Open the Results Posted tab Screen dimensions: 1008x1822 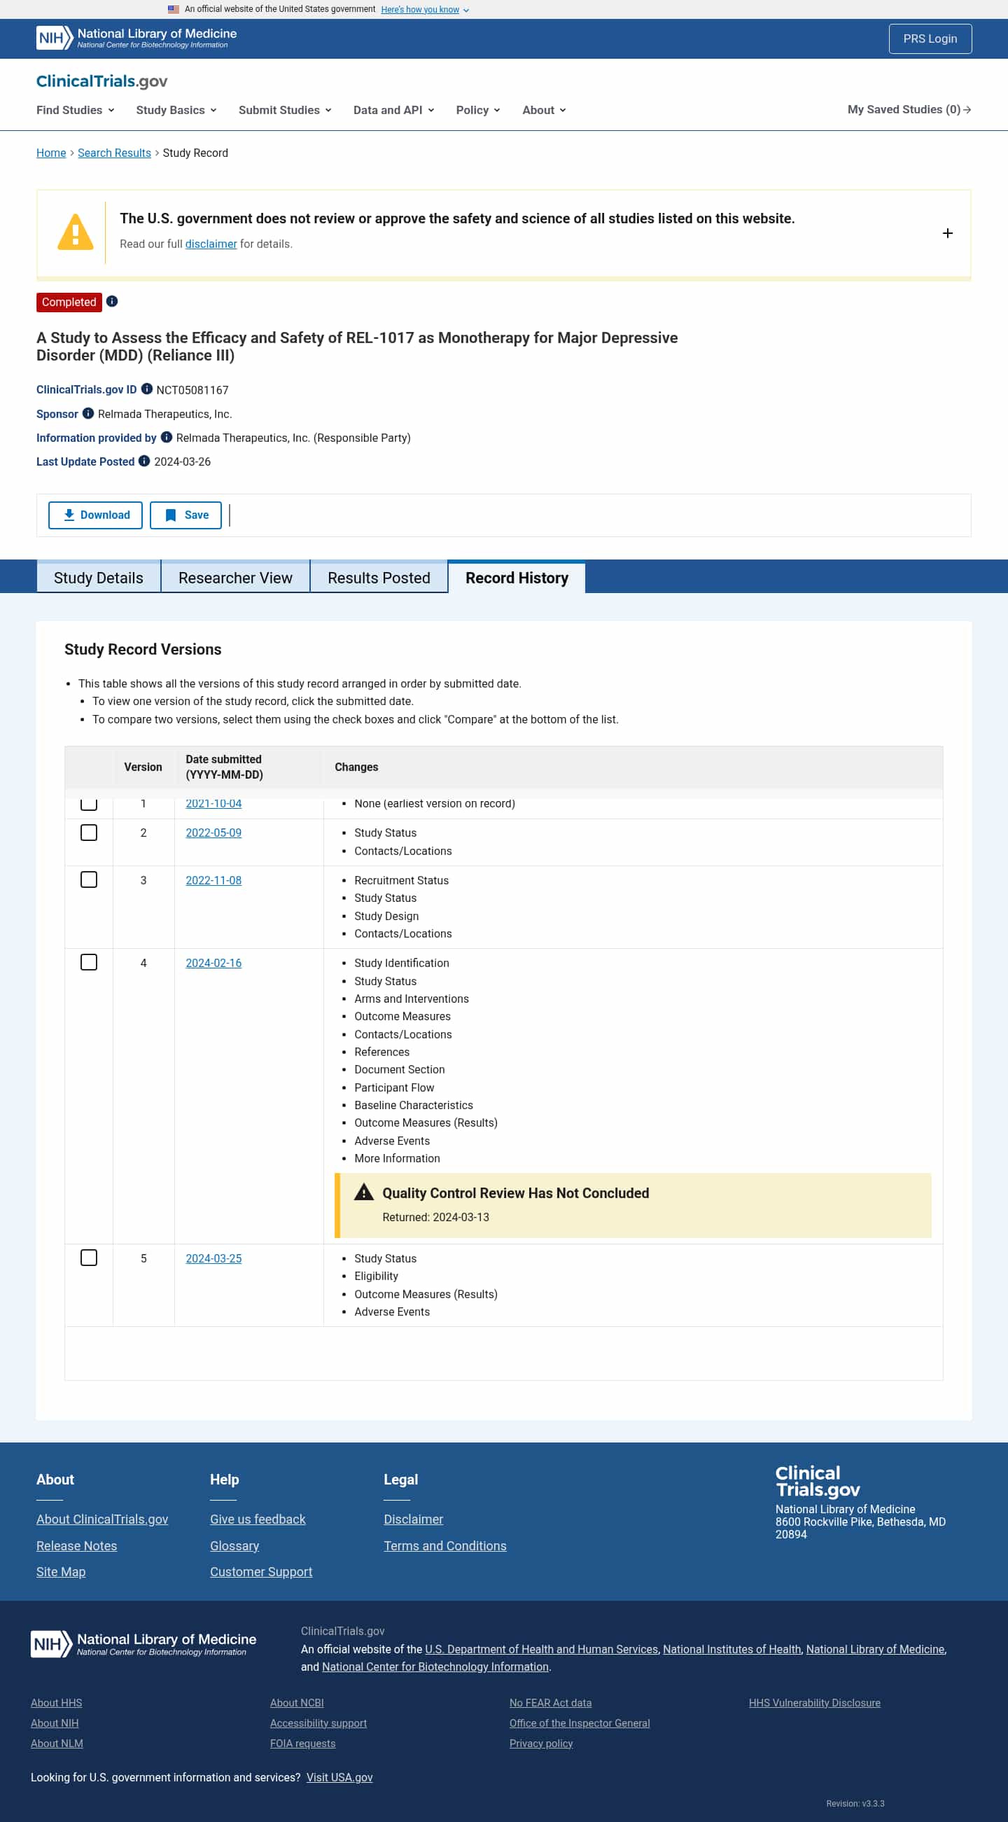[378, 578]
